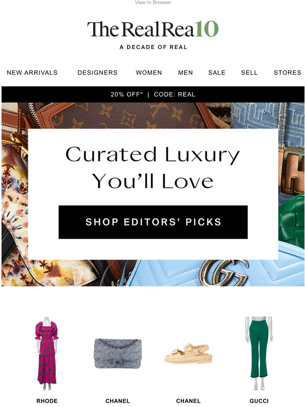Select the Women category

coord(149,73)
